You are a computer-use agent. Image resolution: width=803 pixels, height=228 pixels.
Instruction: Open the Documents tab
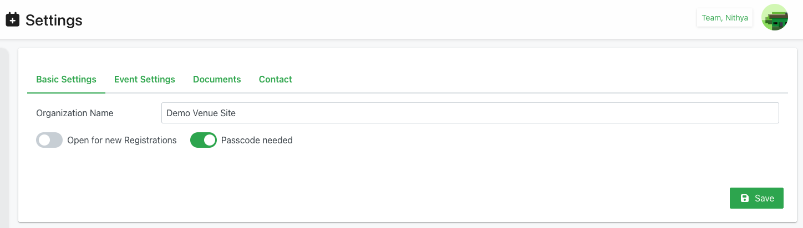217,79
